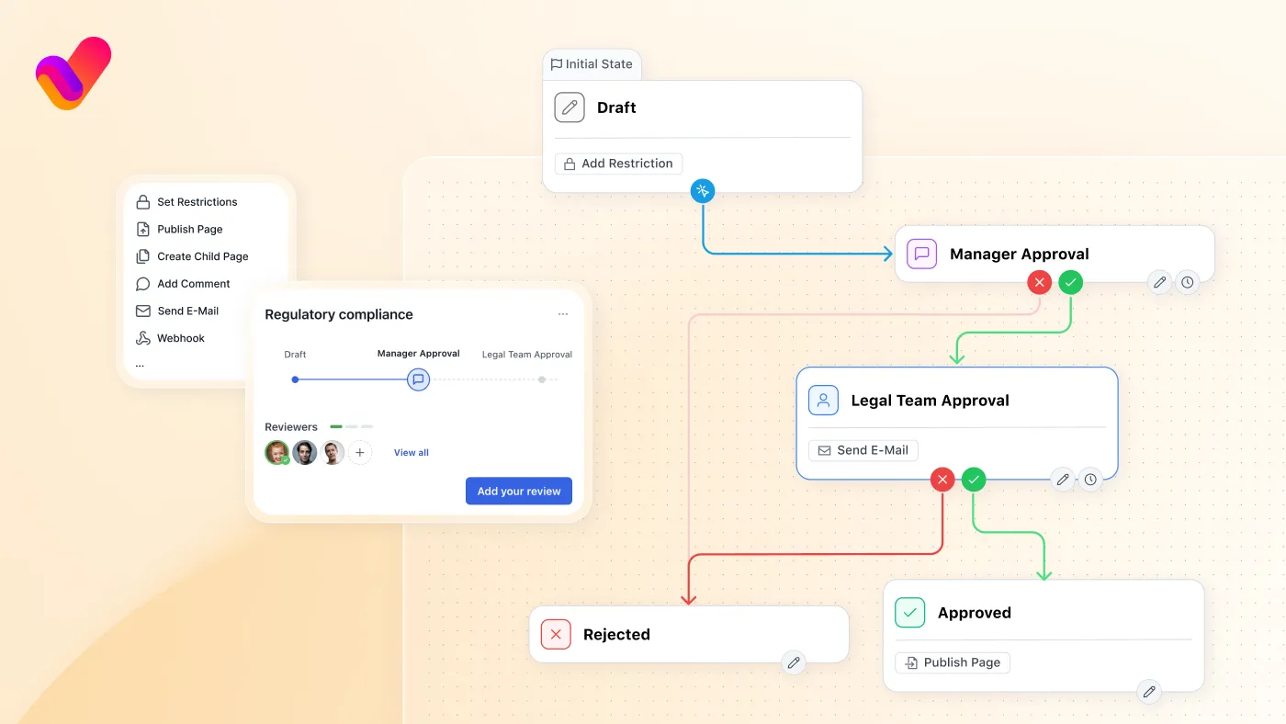Click the Regulatory compliance card title
The image size is (1286, 724).
[x=339, y=314]
